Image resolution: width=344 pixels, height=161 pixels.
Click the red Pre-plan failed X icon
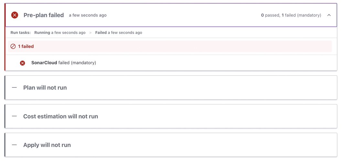15,15
